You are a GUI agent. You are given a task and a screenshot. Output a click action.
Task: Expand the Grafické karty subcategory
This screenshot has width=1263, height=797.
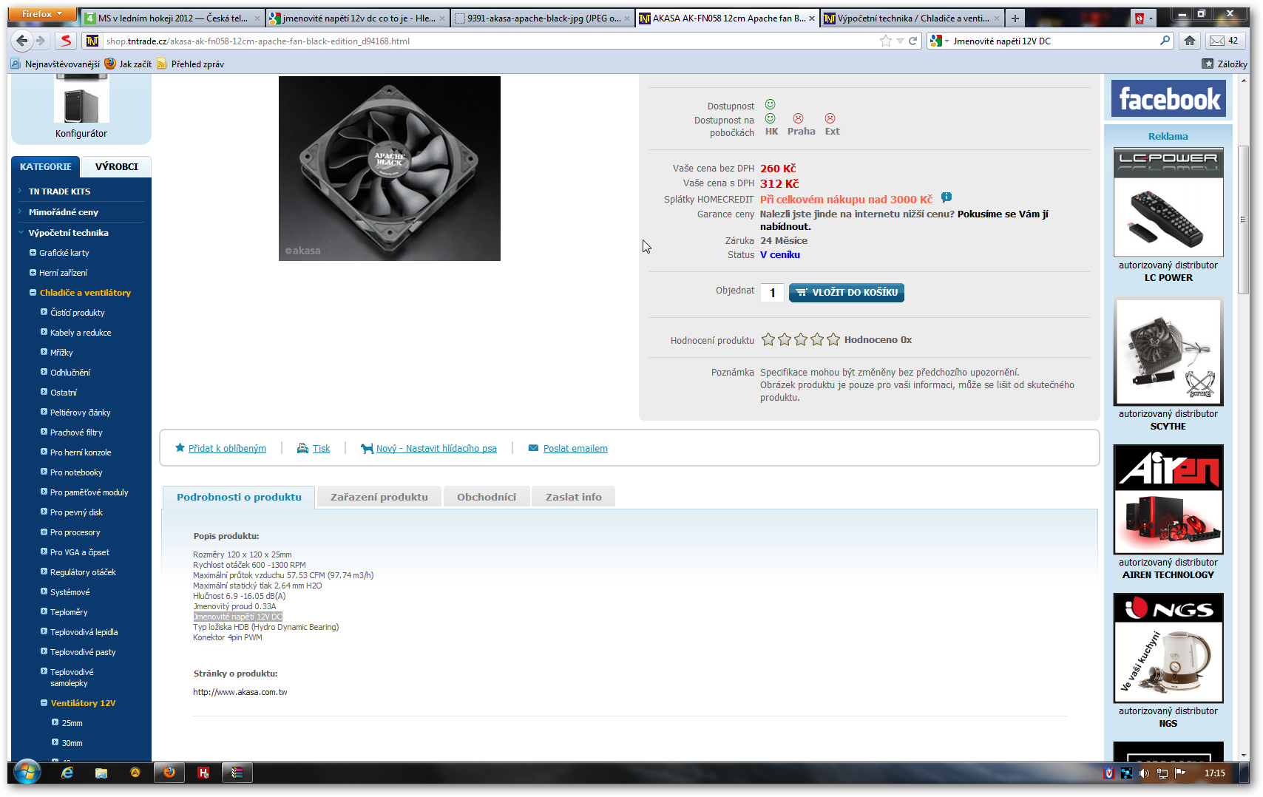tap(33, 252)
